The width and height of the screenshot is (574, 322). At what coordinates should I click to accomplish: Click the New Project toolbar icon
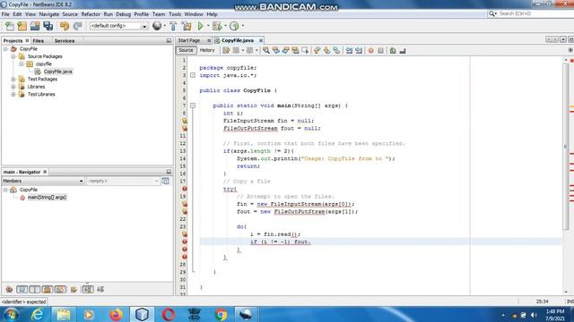(22, 26)
